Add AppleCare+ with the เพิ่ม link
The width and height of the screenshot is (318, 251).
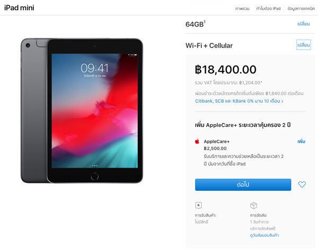302,142
